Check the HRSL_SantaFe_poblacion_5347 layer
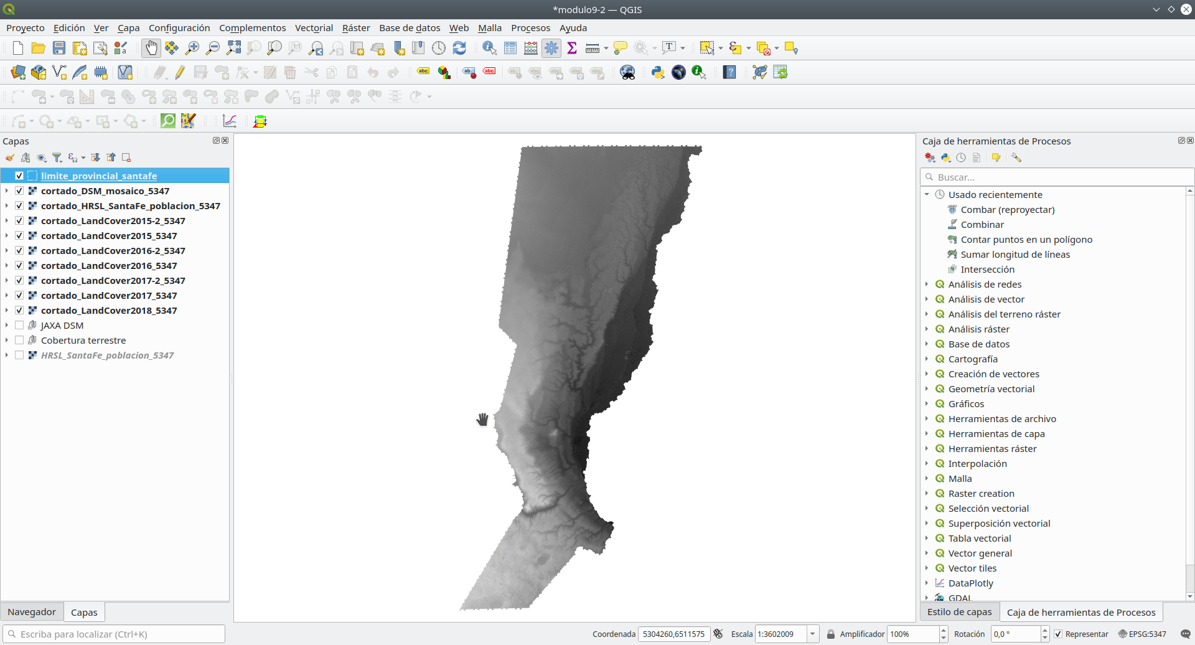 pyautogui.click(x=19, y=355)
